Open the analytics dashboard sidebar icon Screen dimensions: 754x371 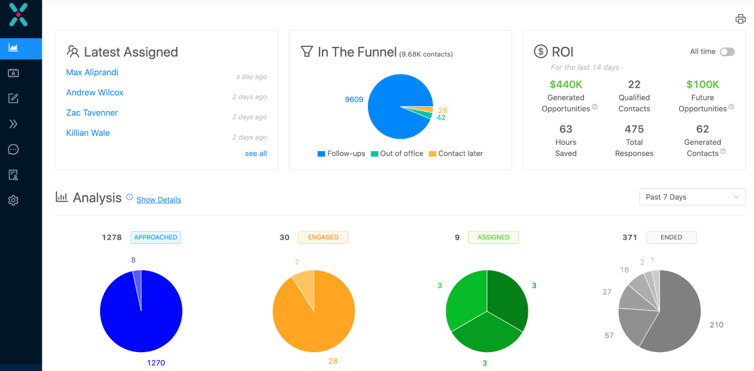pos(13,48)
